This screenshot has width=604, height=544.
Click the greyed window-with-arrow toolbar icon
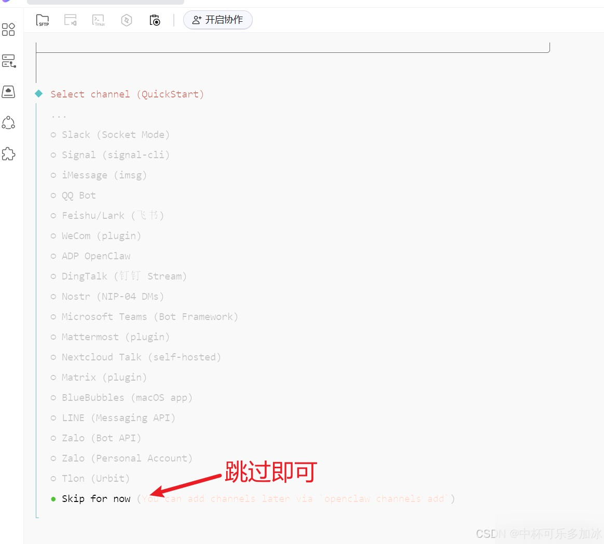click(71, 20)
